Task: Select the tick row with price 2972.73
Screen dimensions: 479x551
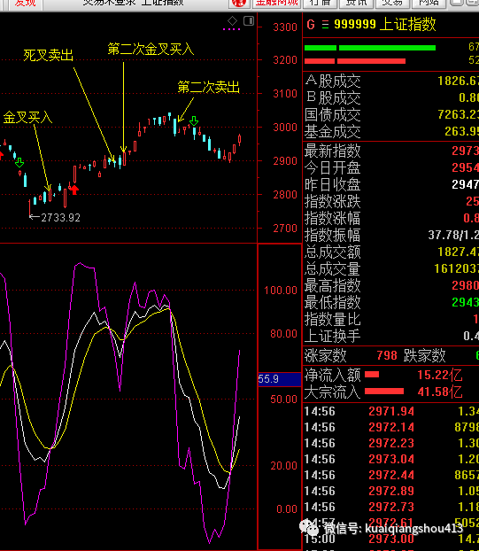Action: tap(390, 507)
